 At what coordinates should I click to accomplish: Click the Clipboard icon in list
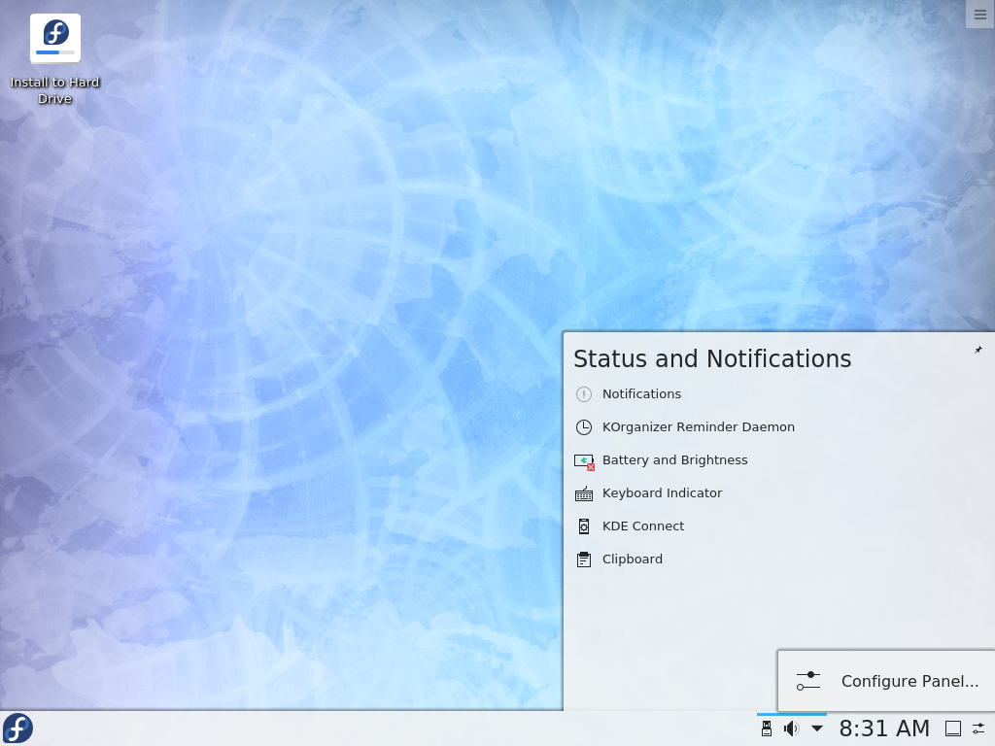click(x=584, y=559)
